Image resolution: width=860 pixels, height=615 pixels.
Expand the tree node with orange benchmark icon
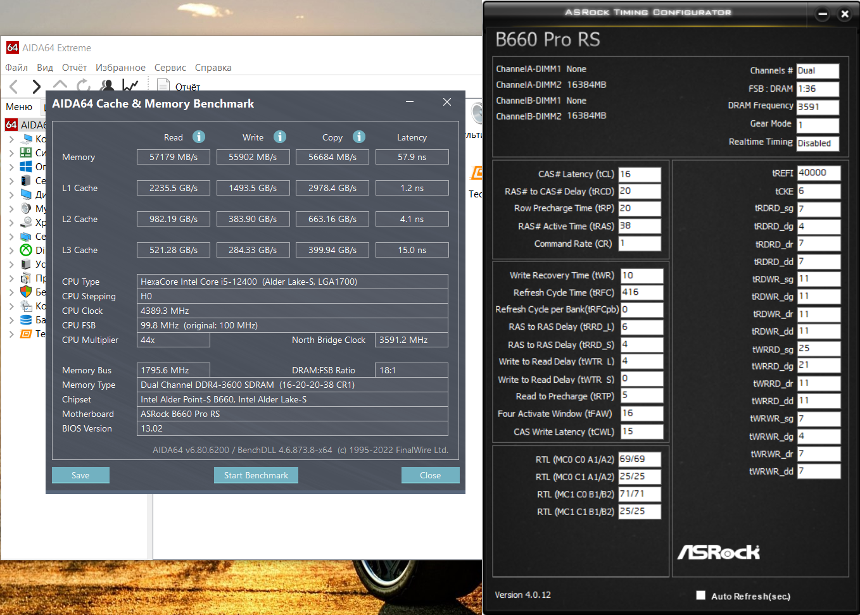[x=11, y=334]
